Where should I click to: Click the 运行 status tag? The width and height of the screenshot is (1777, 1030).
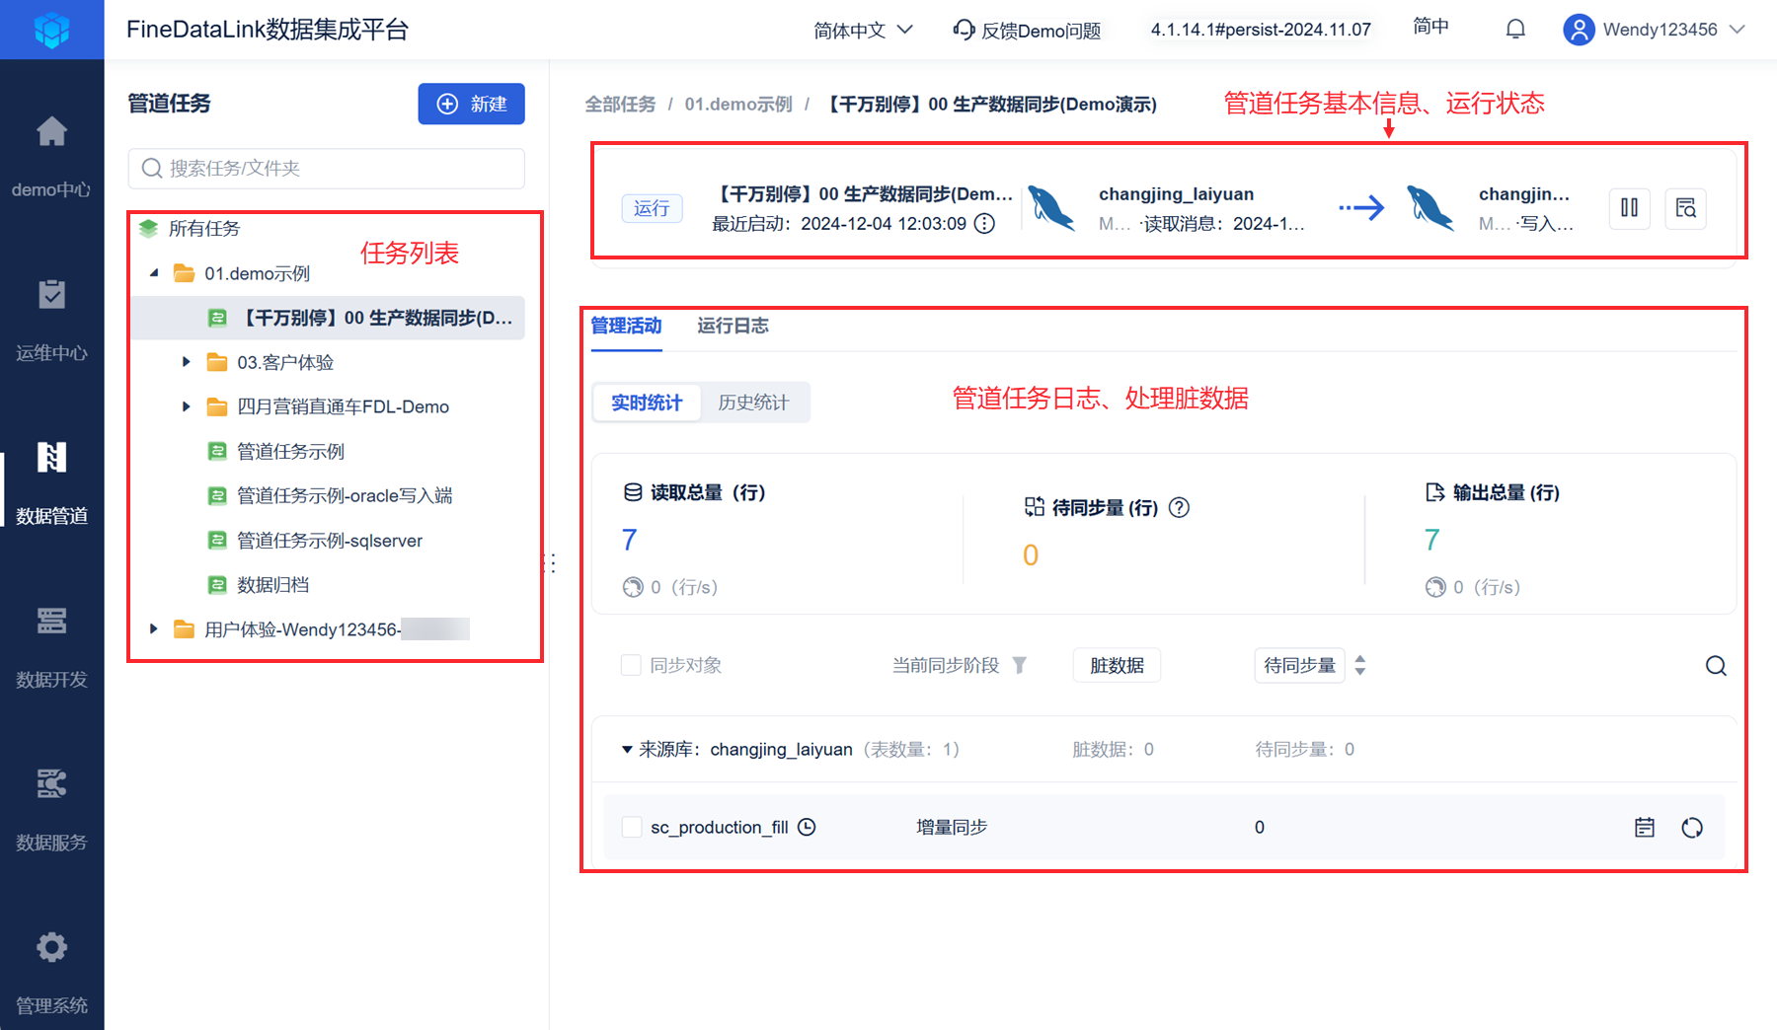(652, 208)
